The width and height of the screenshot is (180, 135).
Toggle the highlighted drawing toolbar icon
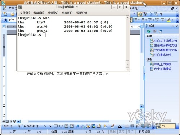(140, 14)
